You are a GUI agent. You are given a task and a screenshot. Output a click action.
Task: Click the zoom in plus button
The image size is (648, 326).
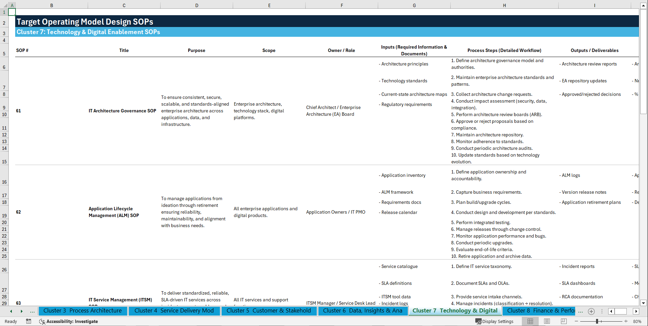626,321
